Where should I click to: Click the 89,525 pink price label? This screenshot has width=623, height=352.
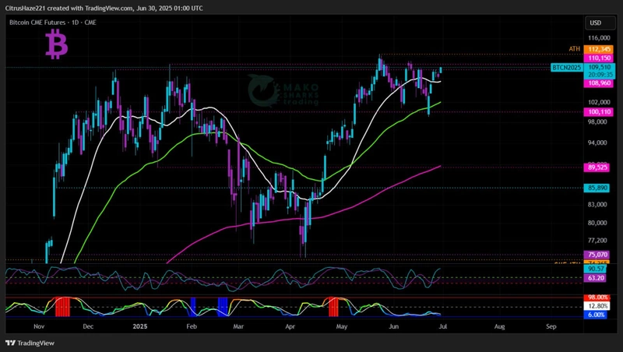click(598, 167)
